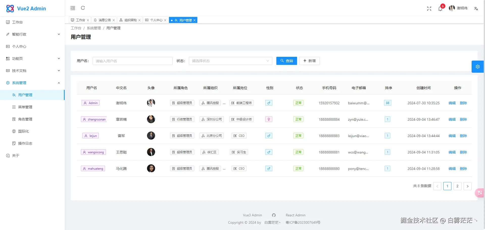Click the 白雾茫茫 author link in footer
The height and width of the screenshot is (230, 485).
272,222
